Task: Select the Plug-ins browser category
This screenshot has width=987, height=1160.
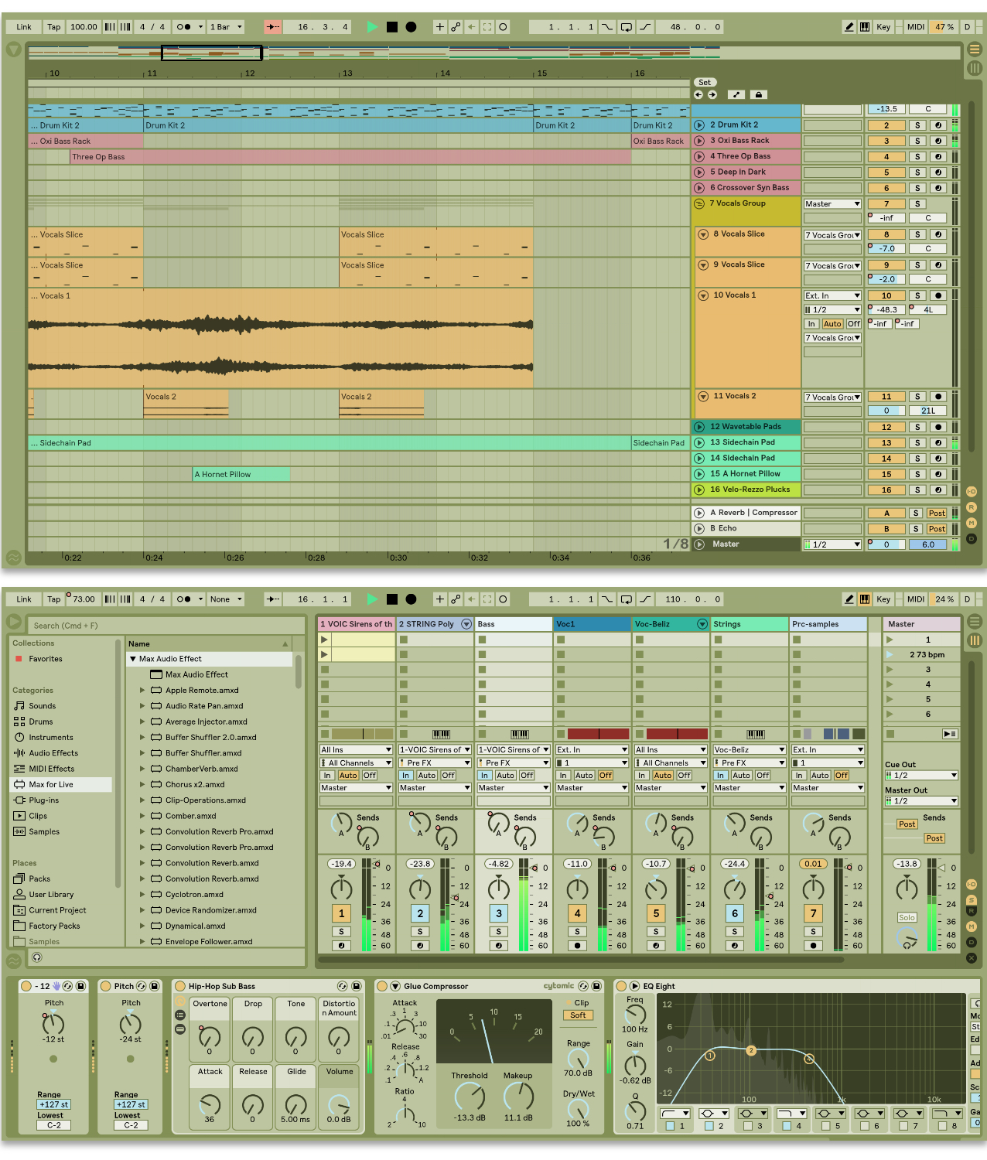Action: coord(43,800)
